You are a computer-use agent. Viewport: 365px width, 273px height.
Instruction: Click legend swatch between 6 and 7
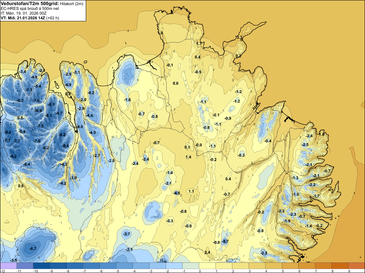(307, 266)
